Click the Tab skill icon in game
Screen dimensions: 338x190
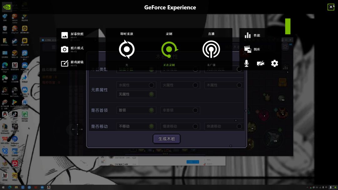(x=281, y=98)
